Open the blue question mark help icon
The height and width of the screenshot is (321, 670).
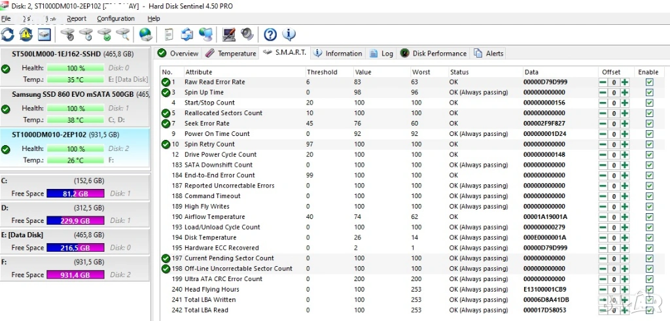coord(270,35)
